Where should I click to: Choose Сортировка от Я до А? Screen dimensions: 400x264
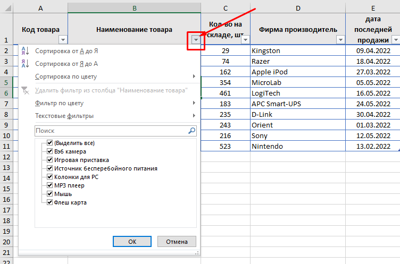coord(110,64)
